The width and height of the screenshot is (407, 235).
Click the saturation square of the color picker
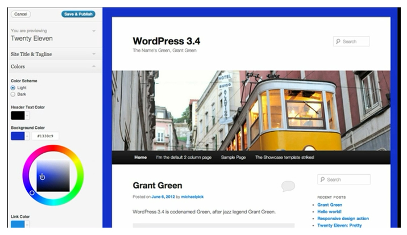(53, 175)
